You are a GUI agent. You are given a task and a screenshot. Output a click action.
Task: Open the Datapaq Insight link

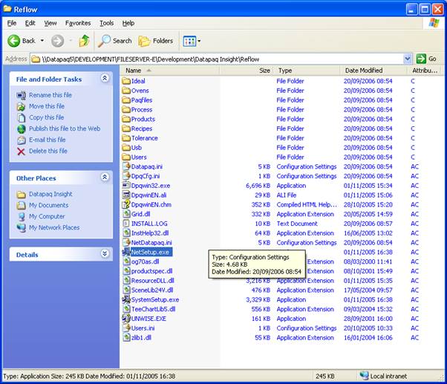point(50,194)
